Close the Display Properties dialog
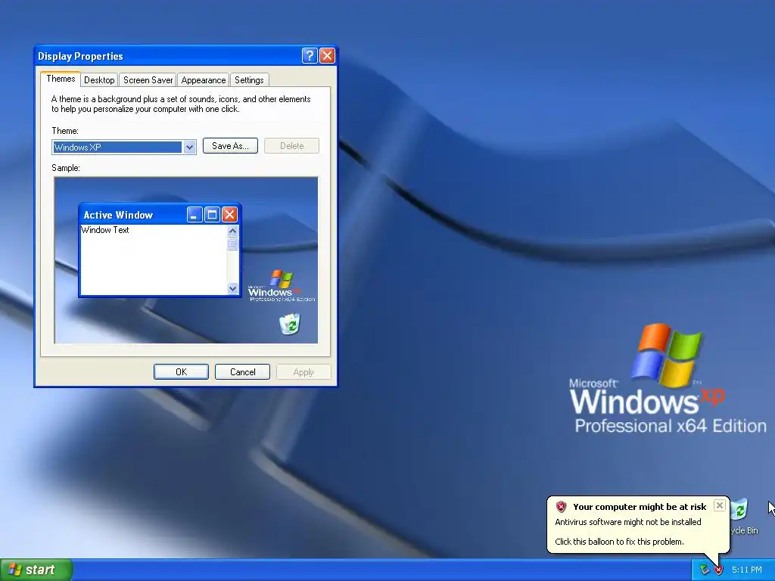The width and height of the screenshot is (775, 581). (x=327, y=56)
